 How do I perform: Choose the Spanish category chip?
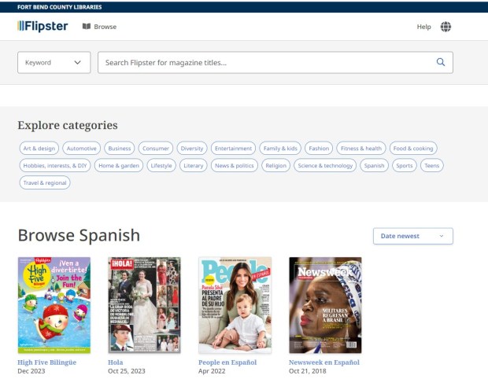click(374, 166)
